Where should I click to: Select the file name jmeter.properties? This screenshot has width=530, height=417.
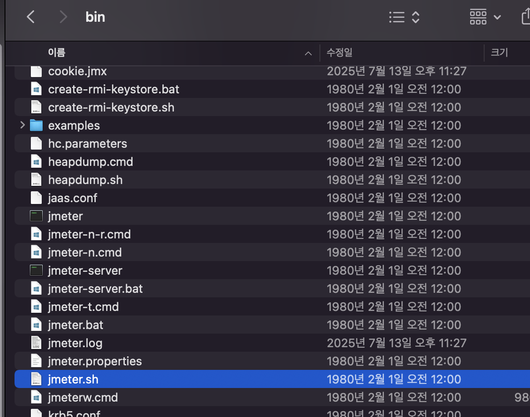point(95,362)
